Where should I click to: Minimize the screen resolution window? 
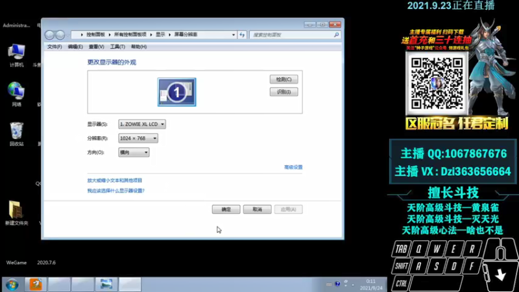click(310, 25)
